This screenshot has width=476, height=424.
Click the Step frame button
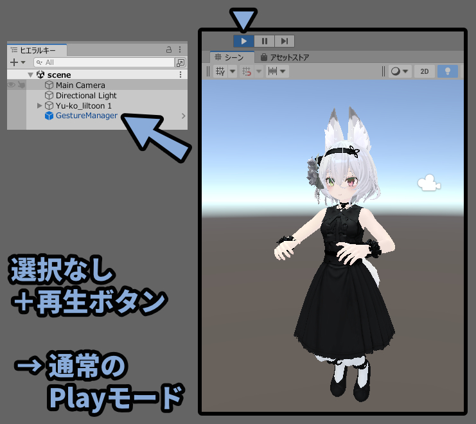coord(285,41)
